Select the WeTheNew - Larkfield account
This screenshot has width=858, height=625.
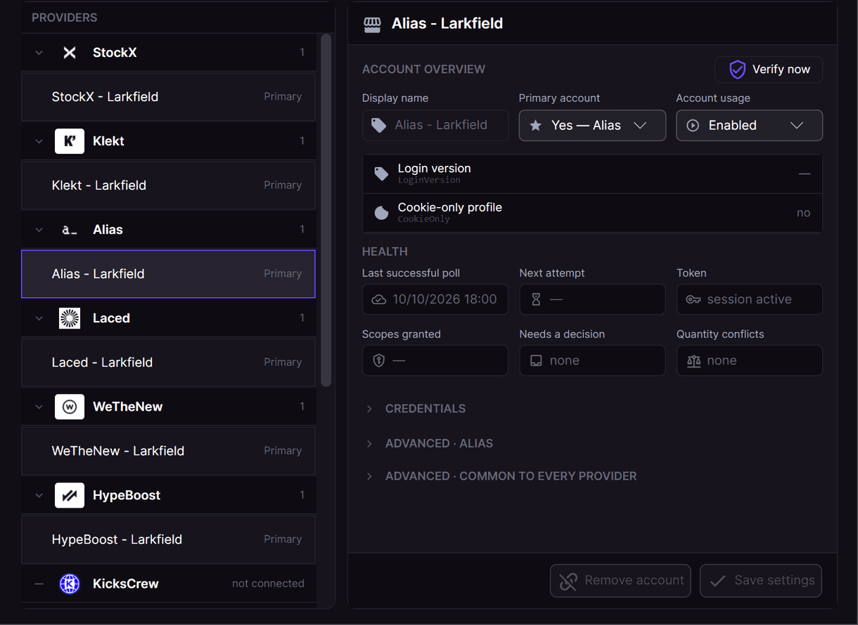(169, 451)
